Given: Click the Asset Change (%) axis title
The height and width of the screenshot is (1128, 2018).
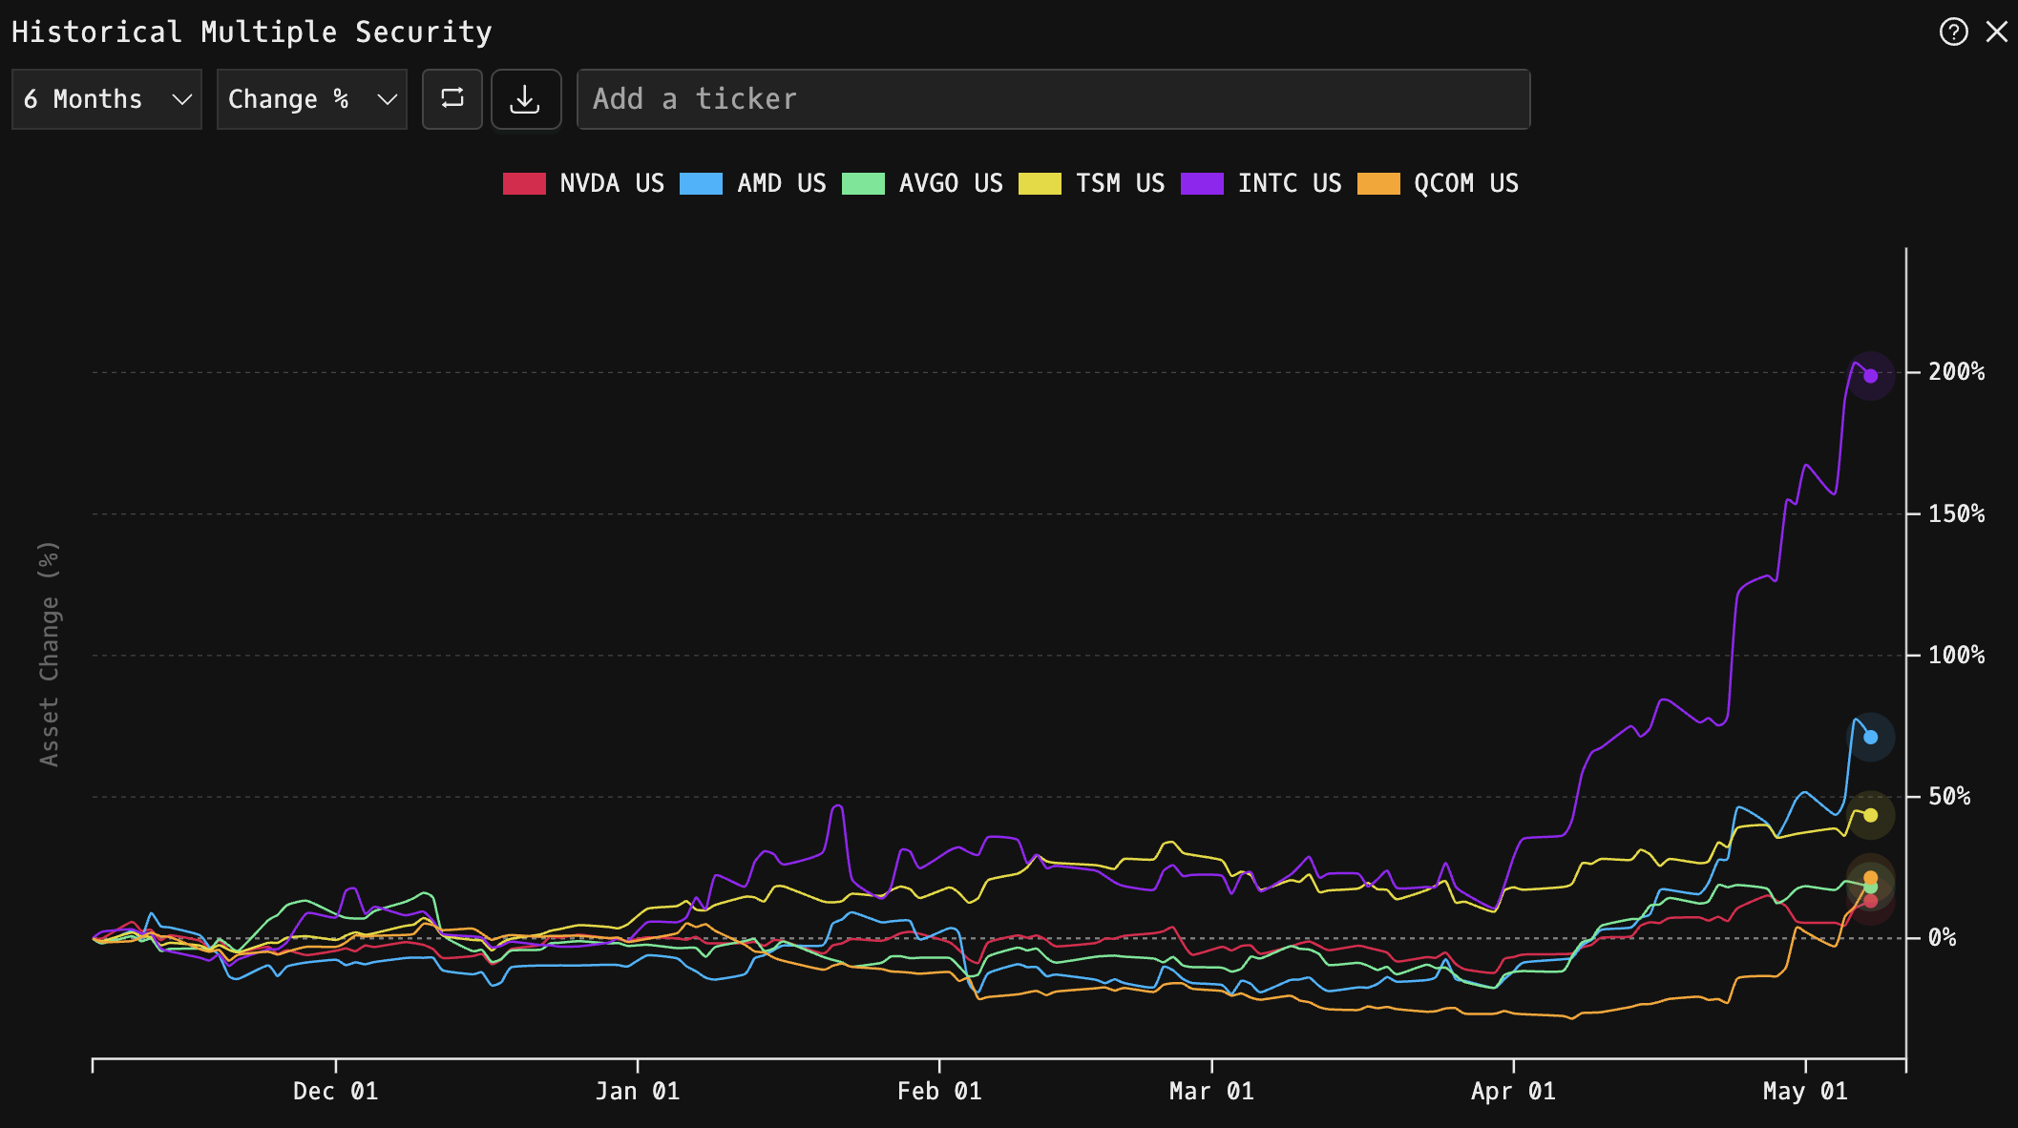Looking at the screenshot, I should (49, 654).
